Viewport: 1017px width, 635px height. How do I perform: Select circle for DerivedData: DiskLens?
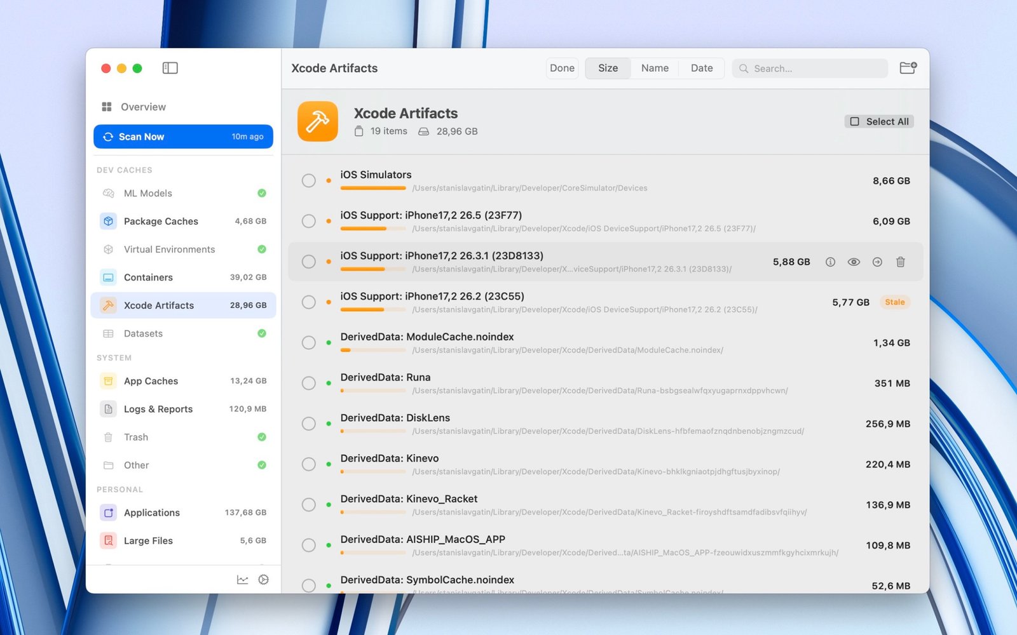coord(309,424)
